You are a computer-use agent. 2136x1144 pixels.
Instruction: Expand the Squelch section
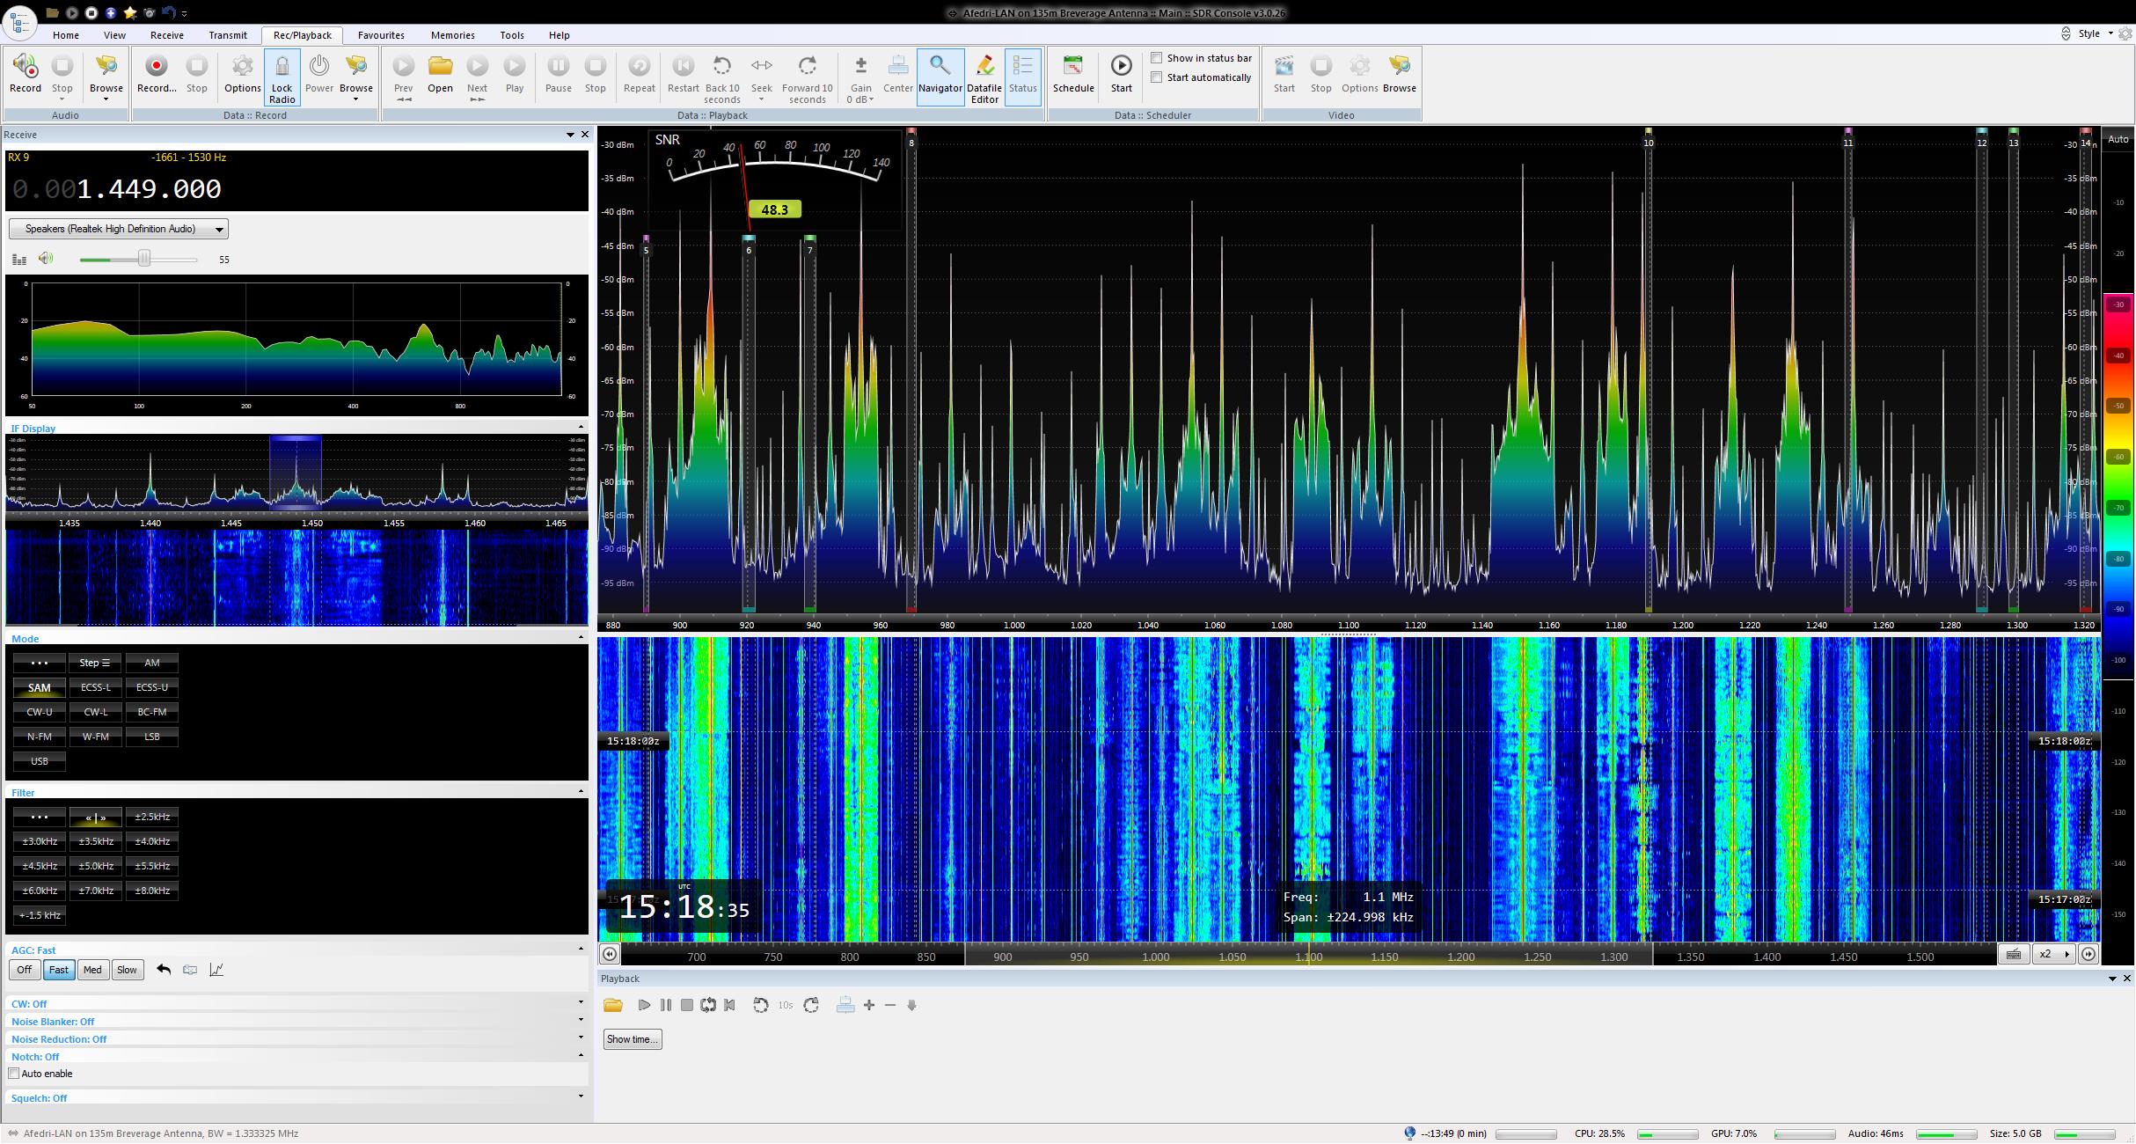click(580, 1097)
